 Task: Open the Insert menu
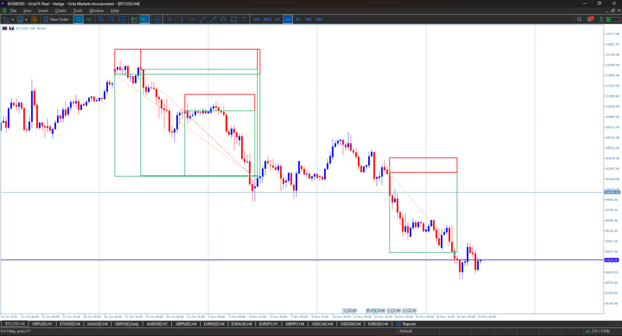[43, 11]
